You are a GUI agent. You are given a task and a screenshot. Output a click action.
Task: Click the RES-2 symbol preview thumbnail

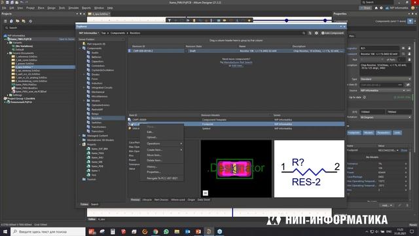[x=309, y=169]
